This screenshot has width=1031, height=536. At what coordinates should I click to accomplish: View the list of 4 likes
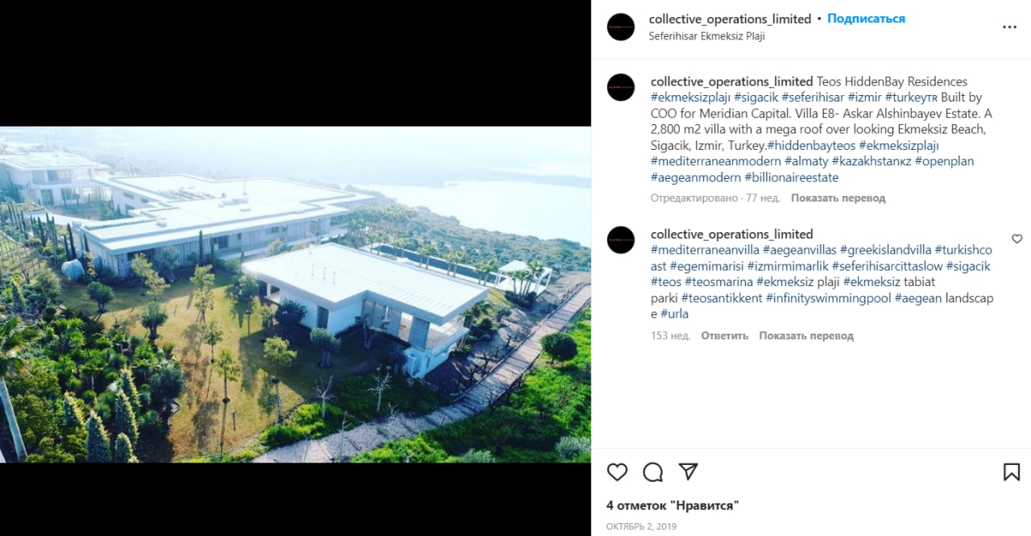[x=673, y=505]
